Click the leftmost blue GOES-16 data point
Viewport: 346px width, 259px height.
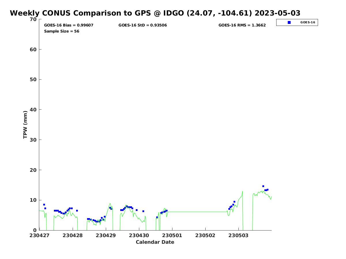[44, 205]
